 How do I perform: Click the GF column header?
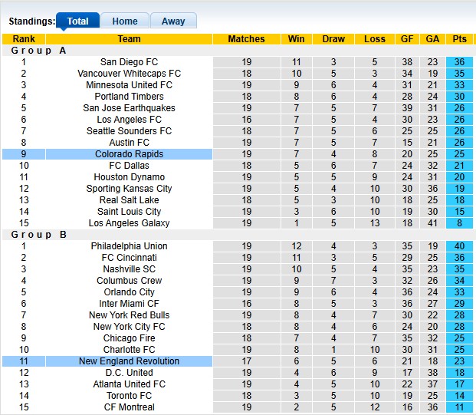point(407,39)
